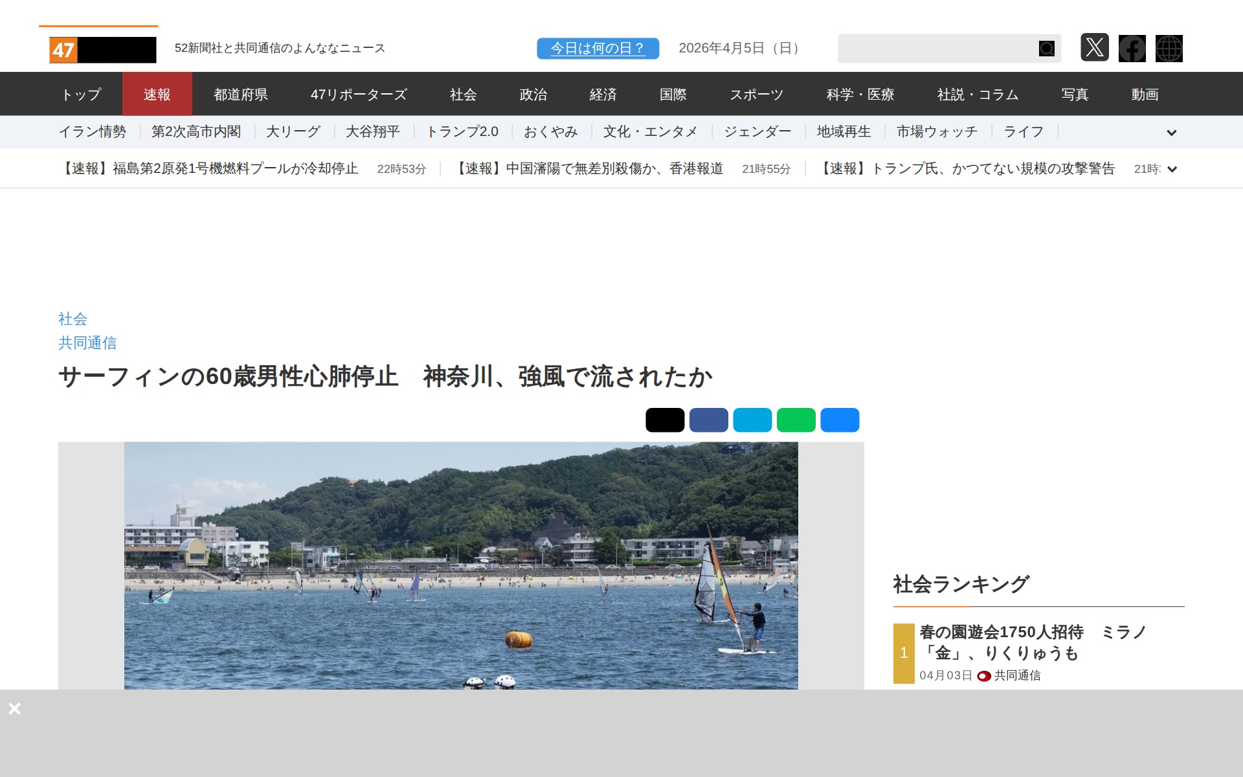The image size is (1243, 777).
Task: Click the globe icon in header
Action: point(1169,48)
